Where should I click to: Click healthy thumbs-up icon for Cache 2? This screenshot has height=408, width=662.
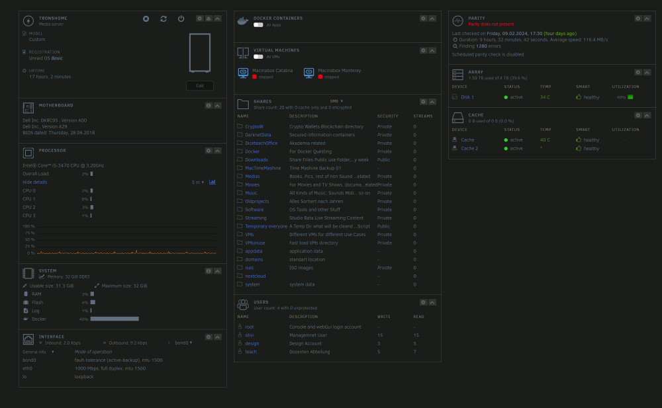[579, 149]
